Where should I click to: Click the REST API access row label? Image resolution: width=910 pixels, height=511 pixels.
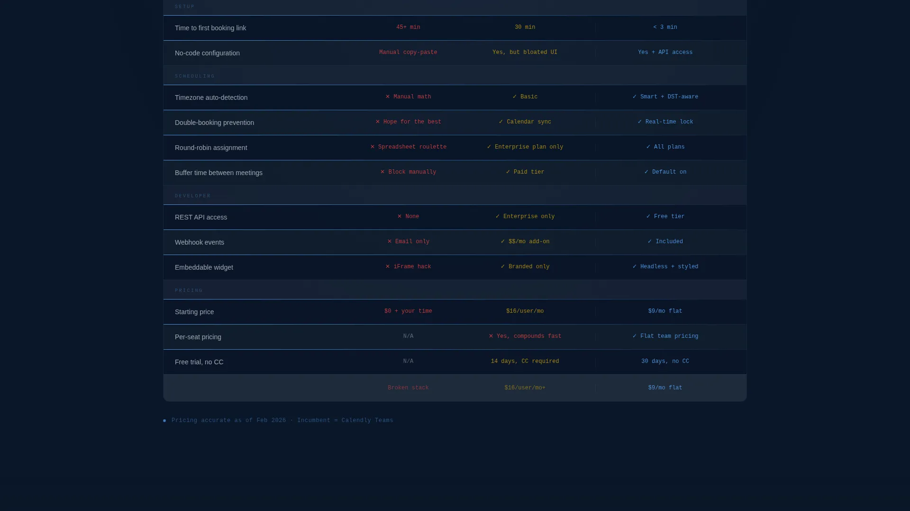pyautogui.click(x=201, y=217)
